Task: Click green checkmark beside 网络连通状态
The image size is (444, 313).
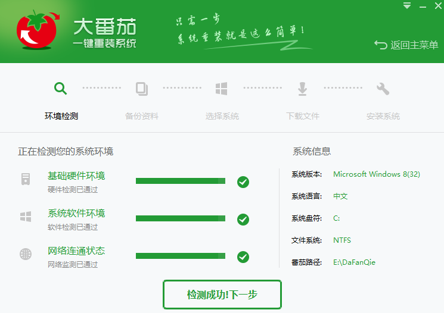Action: tap(243, 257)
